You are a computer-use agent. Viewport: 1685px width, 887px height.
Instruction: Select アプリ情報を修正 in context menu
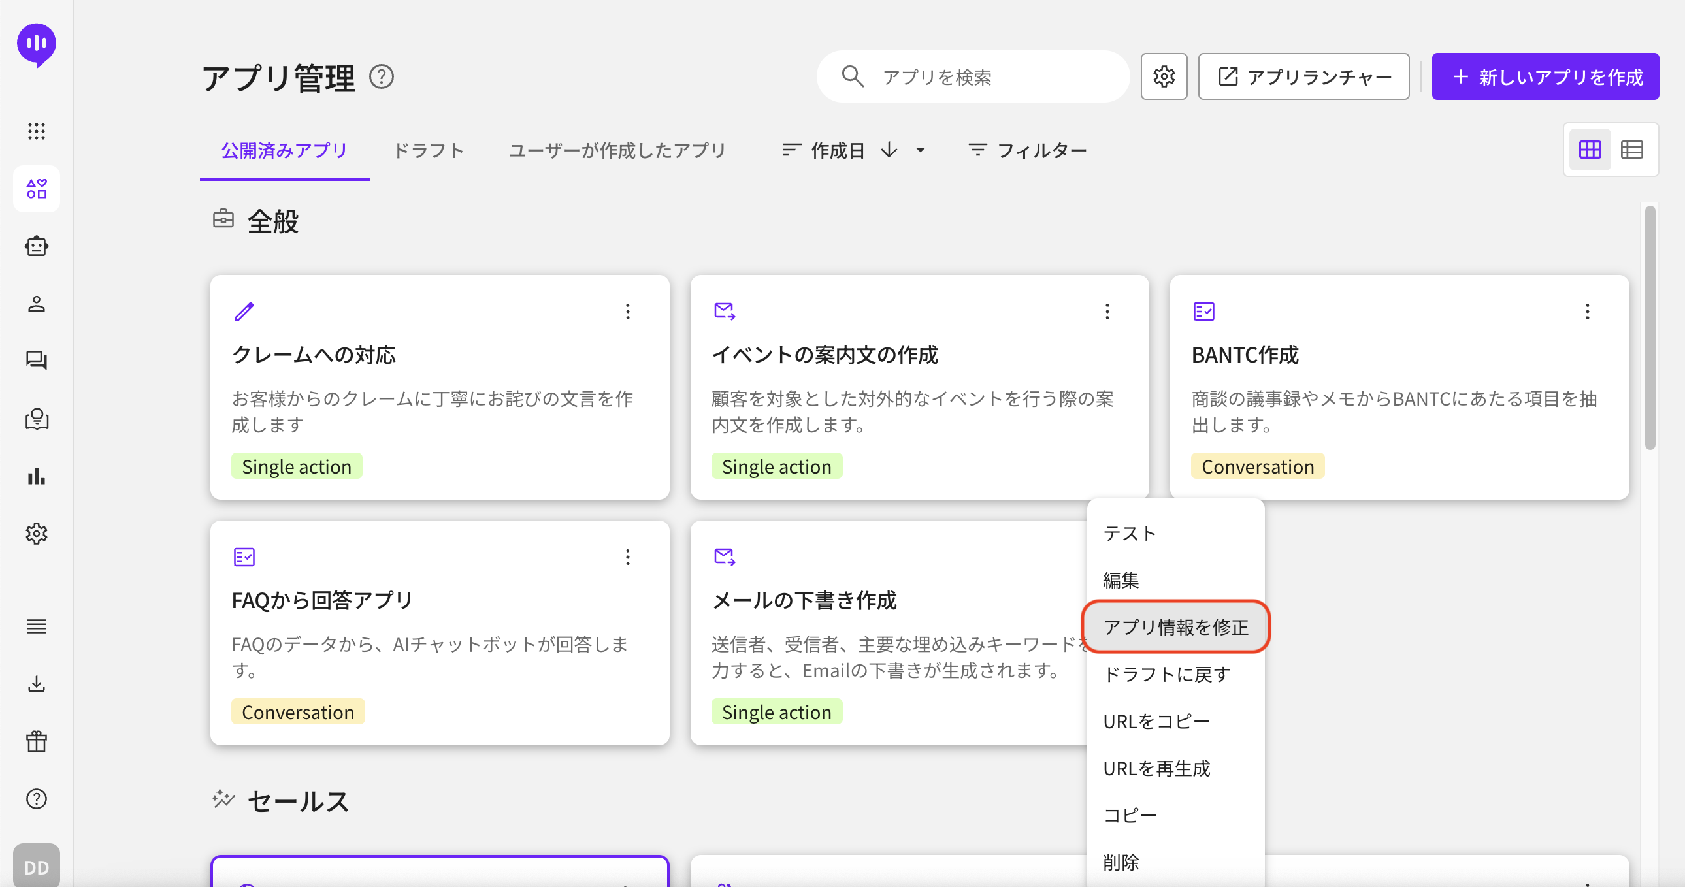coord(1175,626)
